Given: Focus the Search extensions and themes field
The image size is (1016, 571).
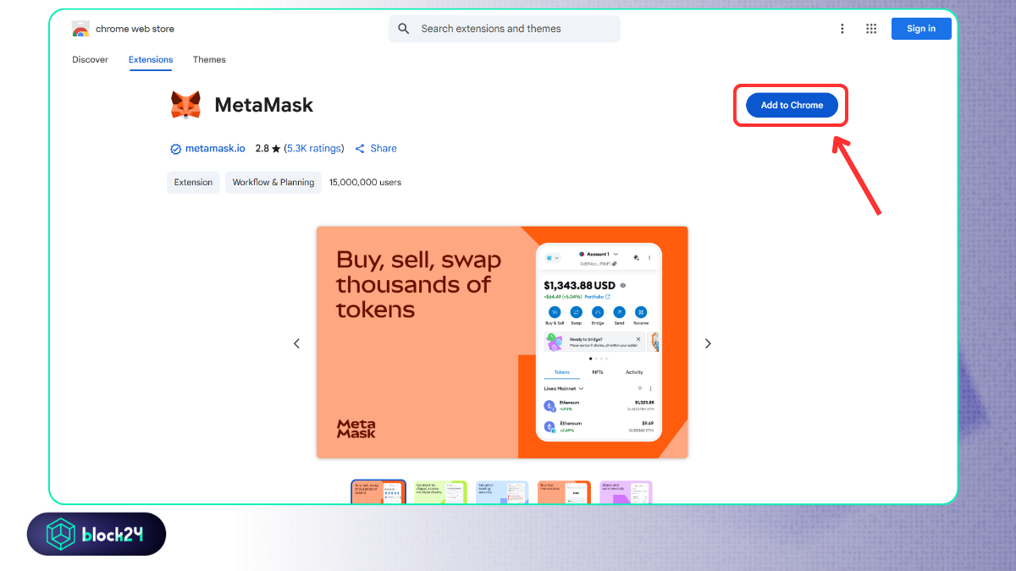Looking at the screenshot, I should (505, 29).
